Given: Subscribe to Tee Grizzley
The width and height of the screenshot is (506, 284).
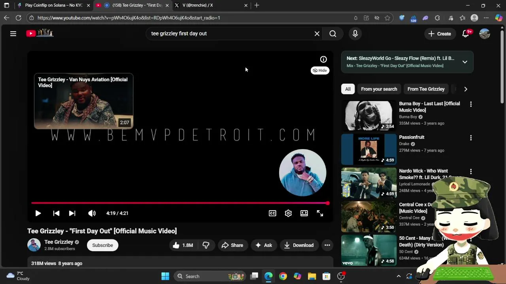Looking at the screenshot, I should [x=102, y=245].
